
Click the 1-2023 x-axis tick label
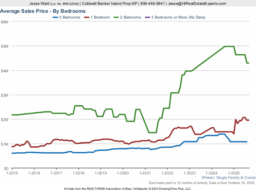pos(189,173)
